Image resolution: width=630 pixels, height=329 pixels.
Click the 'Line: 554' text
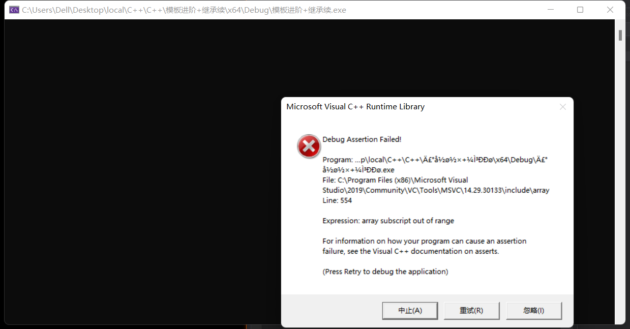click(x=337, y=200)
